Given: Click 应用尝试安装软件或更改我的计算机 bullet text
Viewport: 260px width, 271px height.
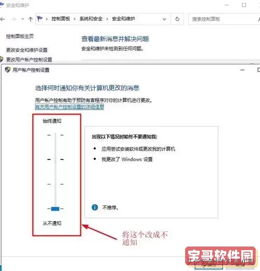Looking at the screenshot, I should click(138, 149).
